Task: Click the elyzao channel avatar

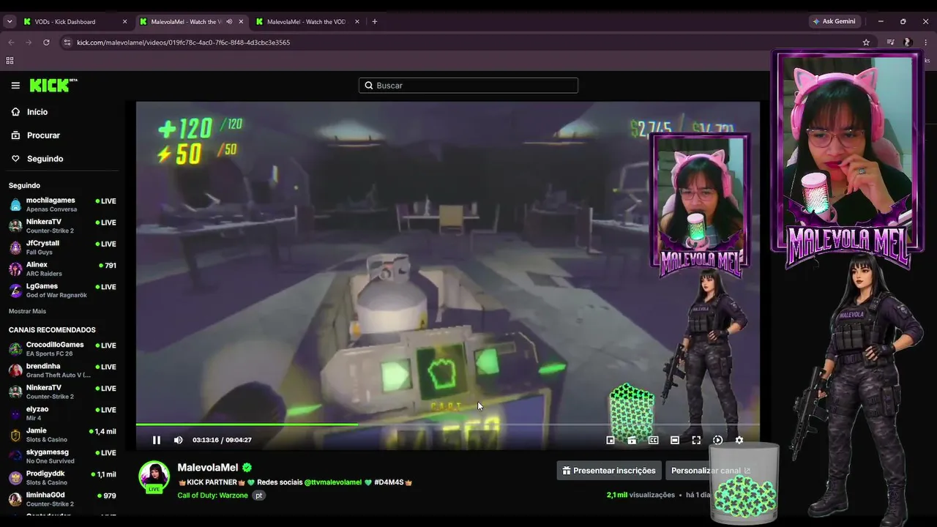Action: pyautogui.click(x=15, y=414)
